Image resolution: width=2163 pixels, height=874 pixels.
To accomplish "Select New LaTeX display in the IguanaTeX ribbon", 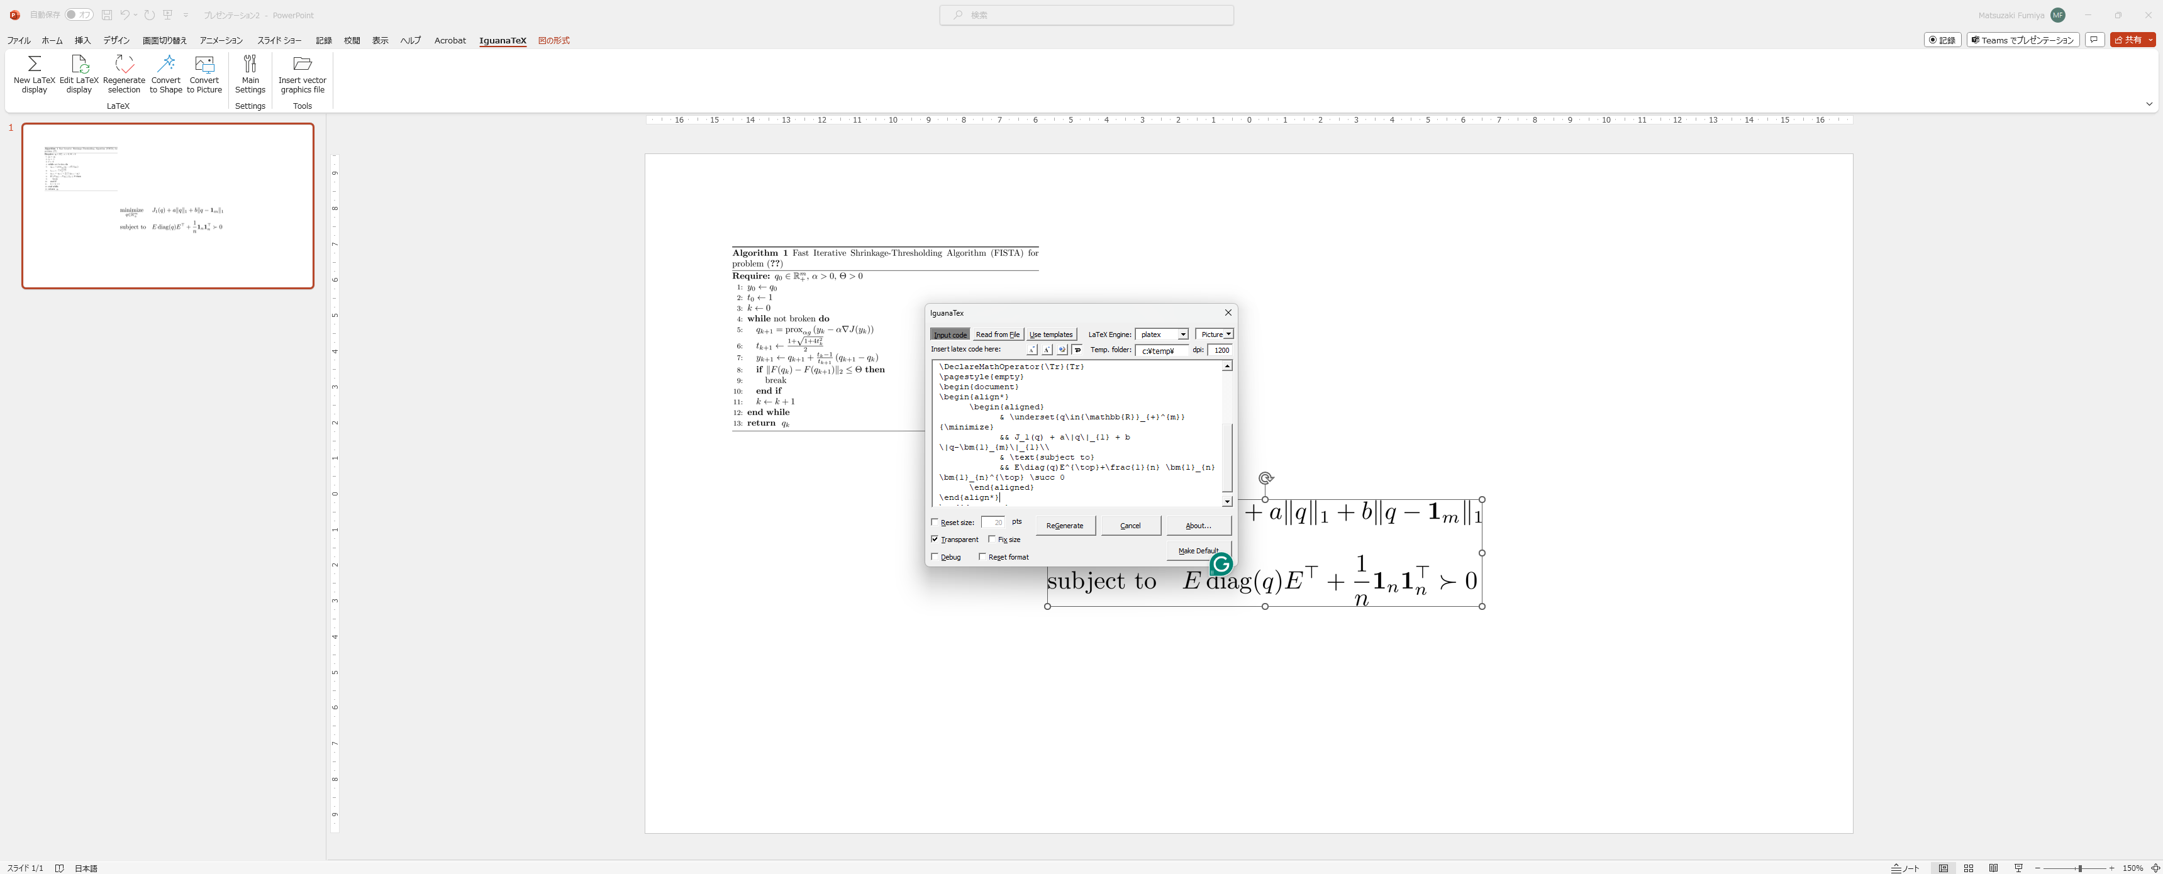I will (33, 73).
